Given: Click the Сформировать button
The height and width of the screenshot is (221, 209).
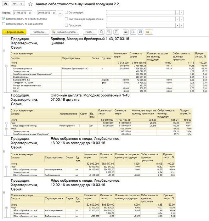Looking at the screenshot, I should (14, 32).
